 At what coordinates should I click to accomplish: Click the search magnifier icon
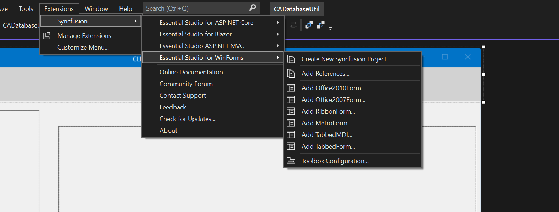pyautogui.click(x=252, y=8)
